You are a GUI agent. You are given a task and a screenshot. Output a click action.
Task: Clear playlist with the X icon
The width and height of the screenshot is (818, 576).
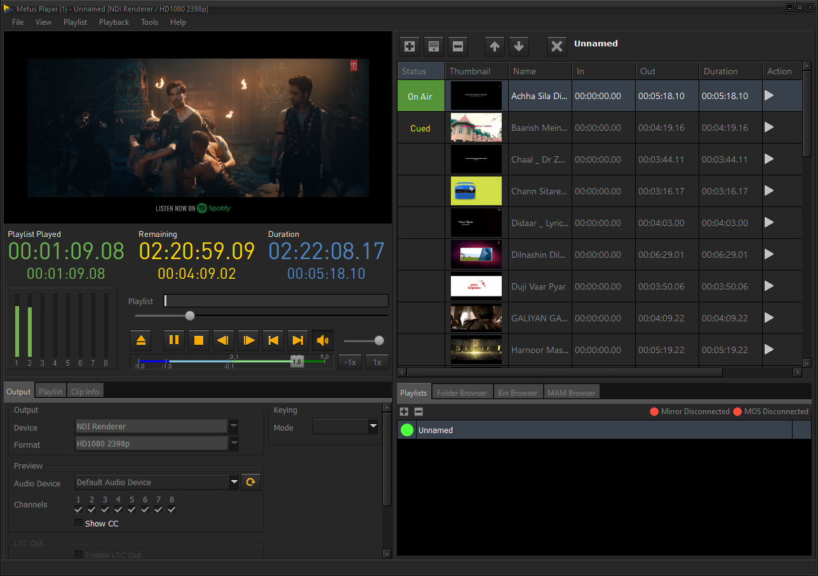point(557,46)
